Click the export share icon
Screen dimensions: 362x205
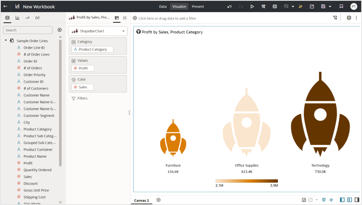click(x=312, y=6)
